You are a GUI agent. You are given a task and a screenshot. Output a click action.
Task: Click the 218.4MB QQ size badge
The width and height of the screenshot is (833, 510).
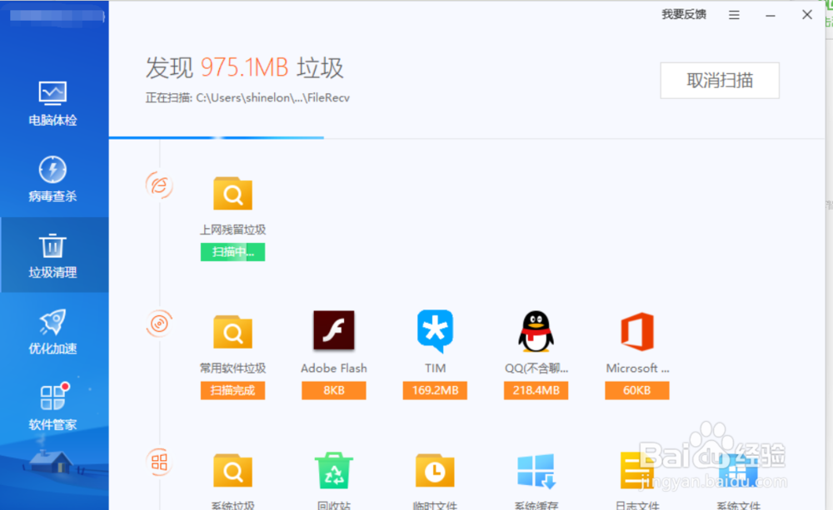tap(536, 390)
